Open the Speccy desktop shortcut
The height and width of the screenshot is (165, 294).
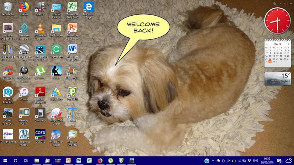[40, 7]
